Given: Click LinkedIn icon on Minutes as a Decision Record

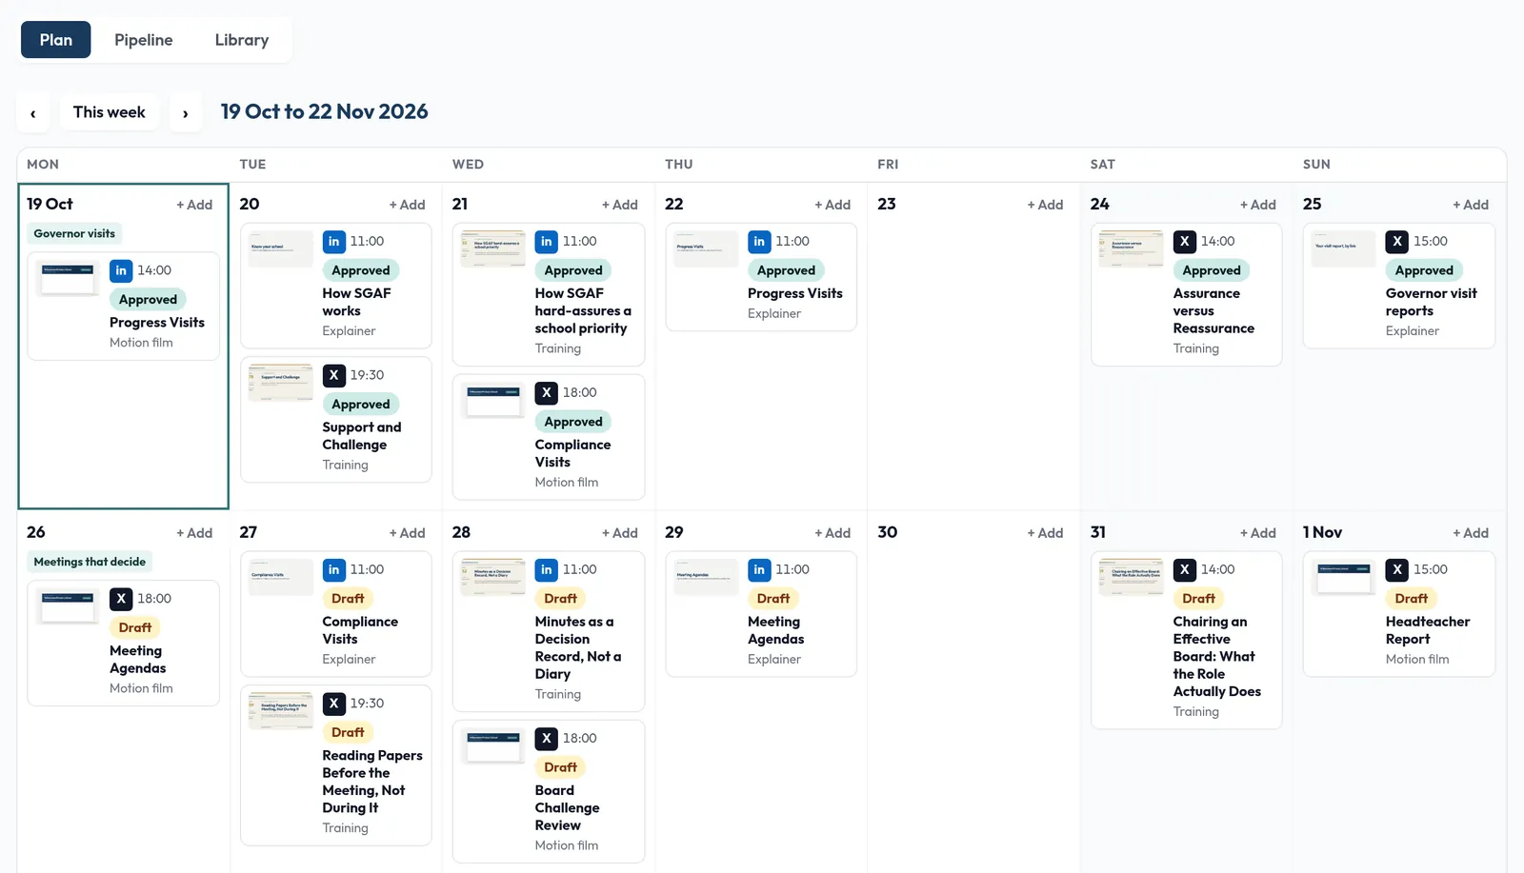Looking at the screenshot, I should pyautogui.click(x=547, y=570).
